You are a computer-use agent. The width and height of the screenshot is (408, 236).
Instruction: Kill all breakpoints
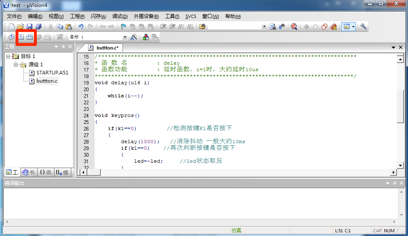pyautogui.click(x=334, y=27)
